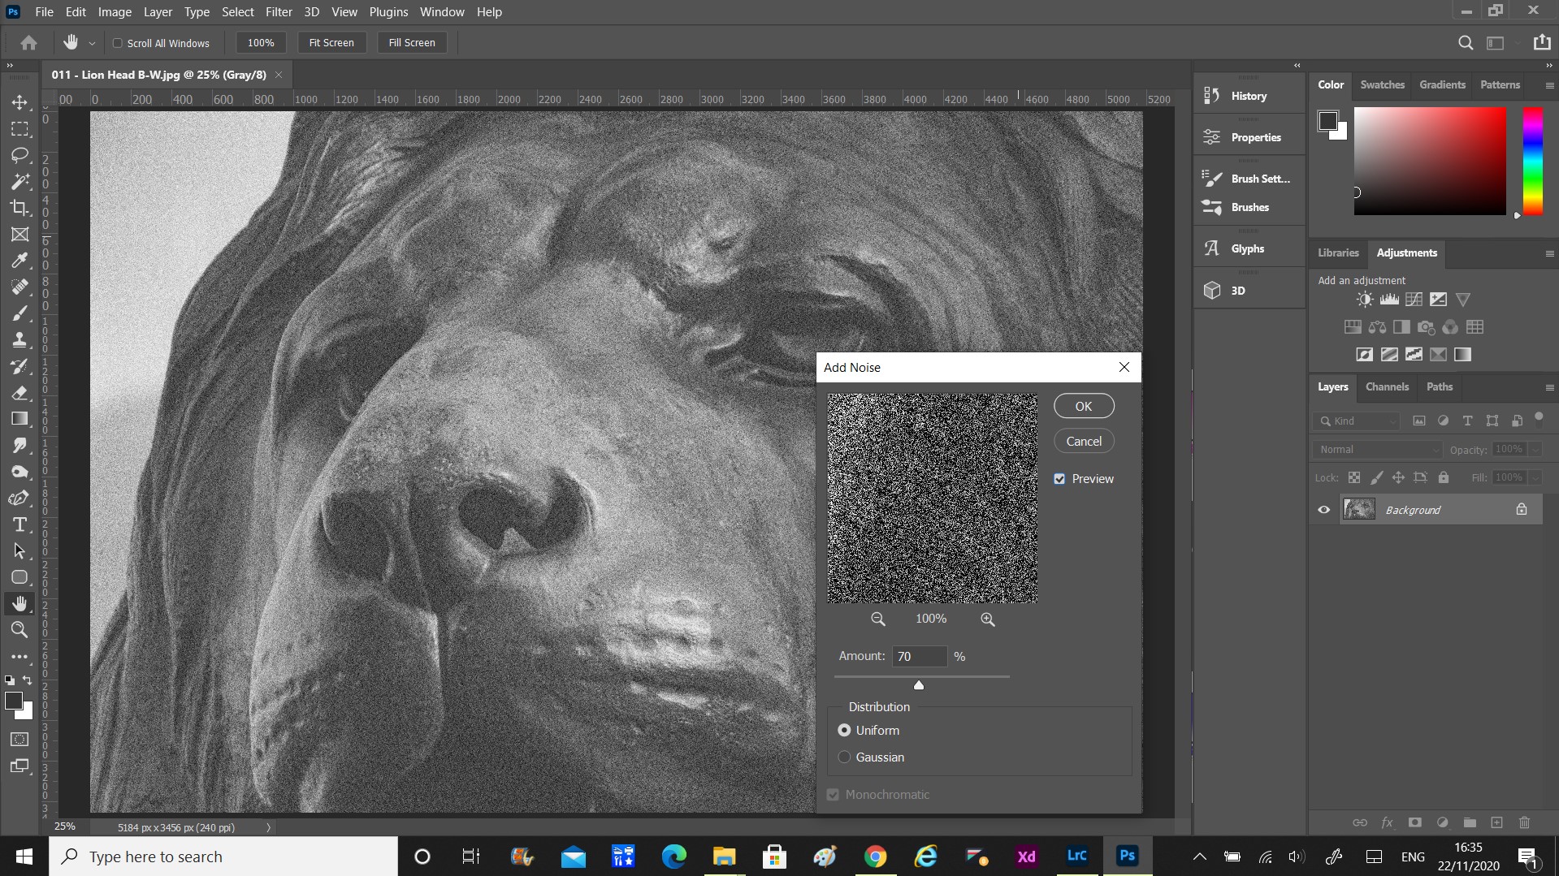The height and width of the screenshot is (876, 1559).
Task: Select the Lasso tool
Action: 19,155
